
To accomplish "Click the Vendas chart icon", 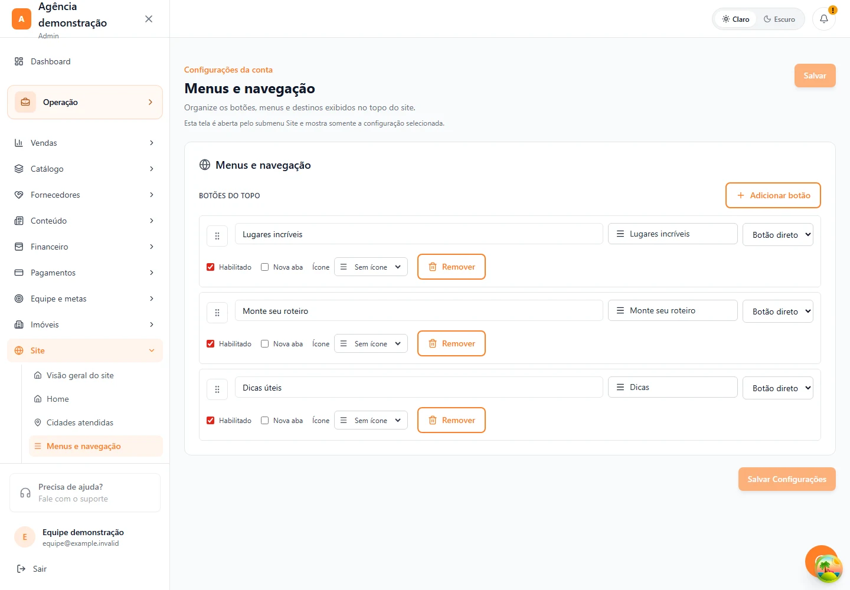I will pos(19,143).
